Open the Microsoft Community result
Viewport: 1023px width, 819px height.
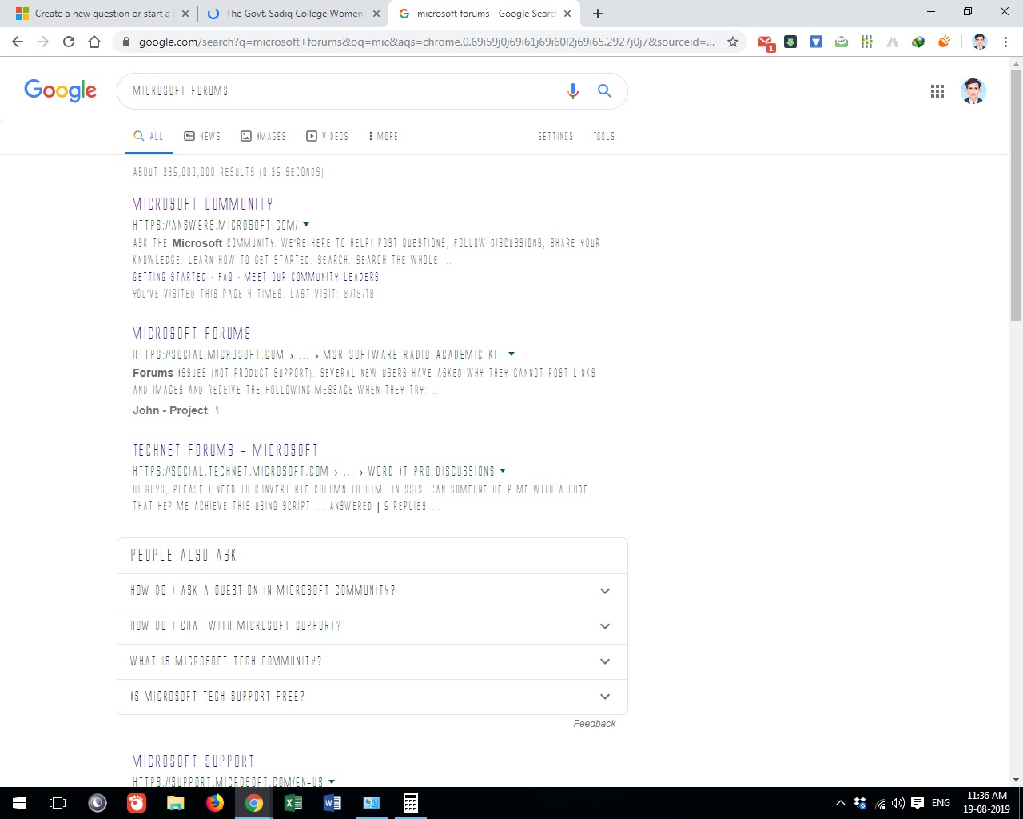(202, 204)
